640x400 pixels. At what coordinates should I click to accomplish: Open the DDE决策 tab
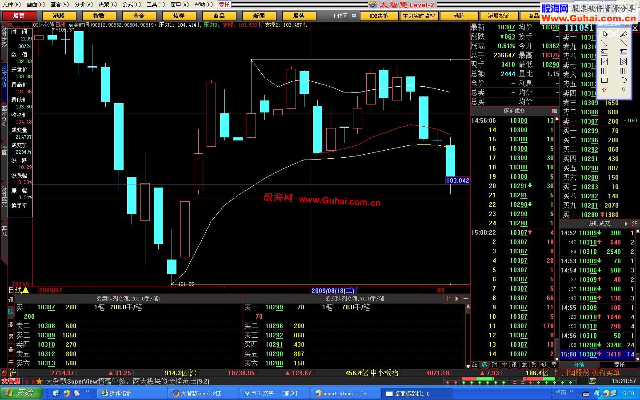tap(379, 16)
